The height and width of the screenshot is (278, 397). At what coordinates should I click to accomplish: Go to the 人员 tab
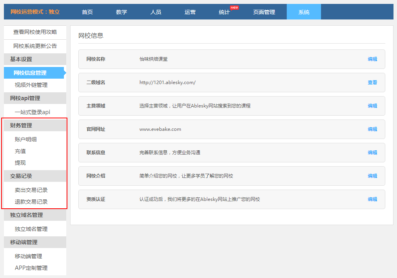(156, 12)
